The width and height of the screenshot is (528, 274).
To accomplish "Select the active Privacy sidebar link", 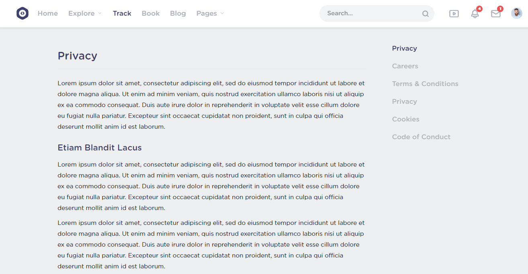I will tap(404, 48).
